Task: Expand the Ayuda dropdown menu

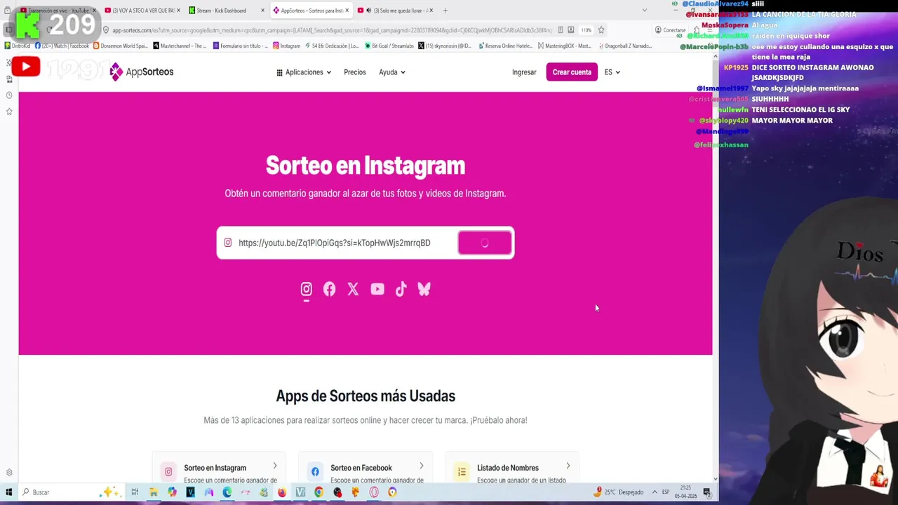Action: click(x=392, y=72)
